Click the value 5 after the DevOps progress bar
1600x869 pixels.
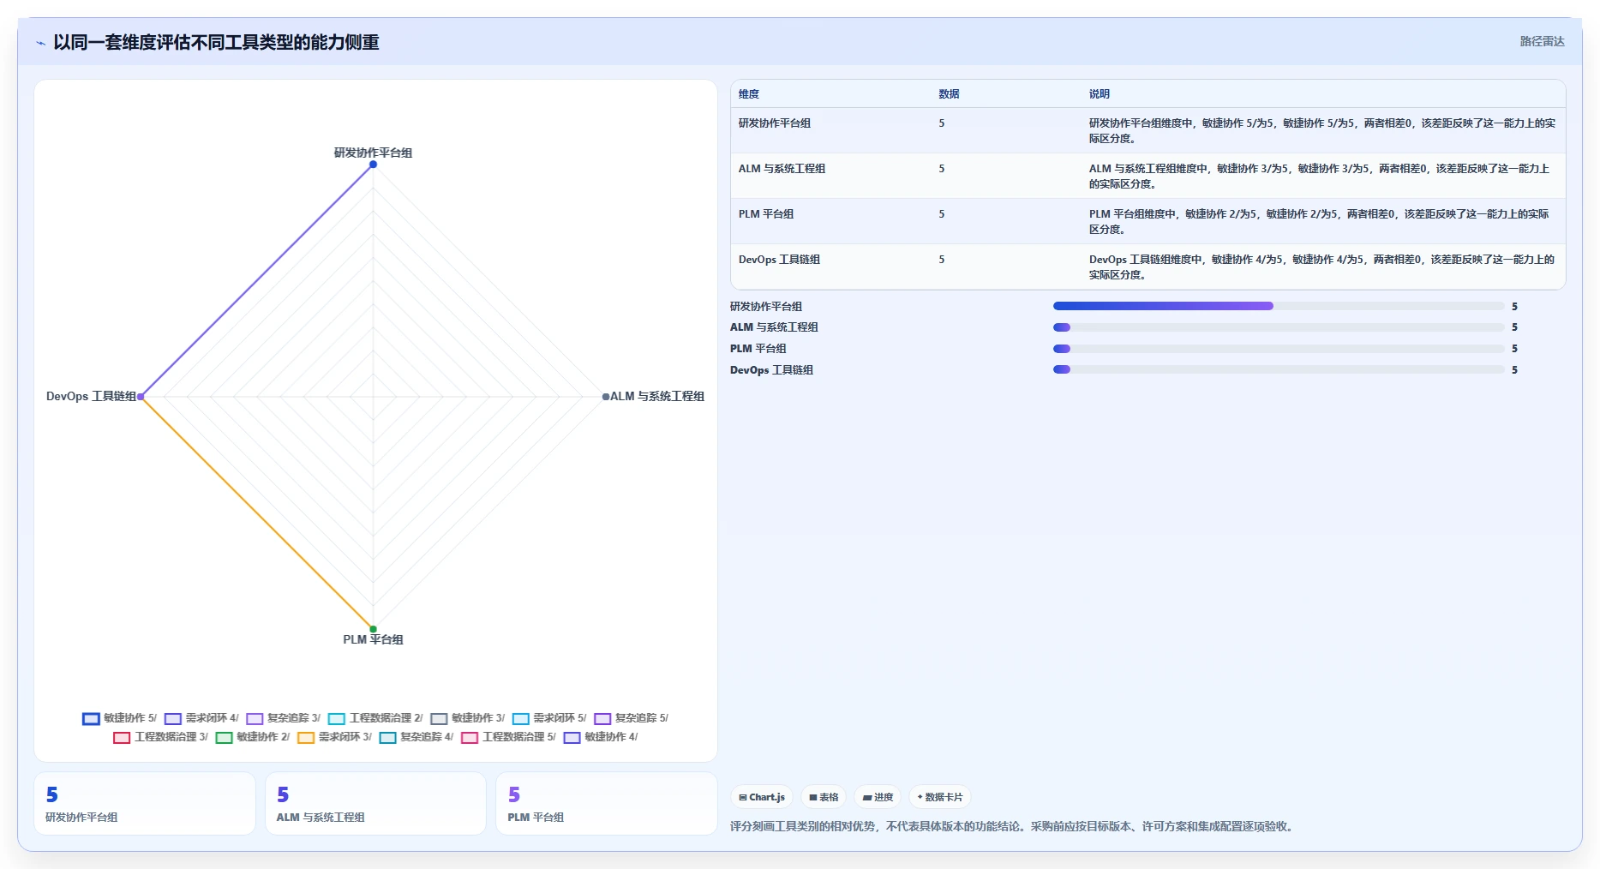(1514, 370)
